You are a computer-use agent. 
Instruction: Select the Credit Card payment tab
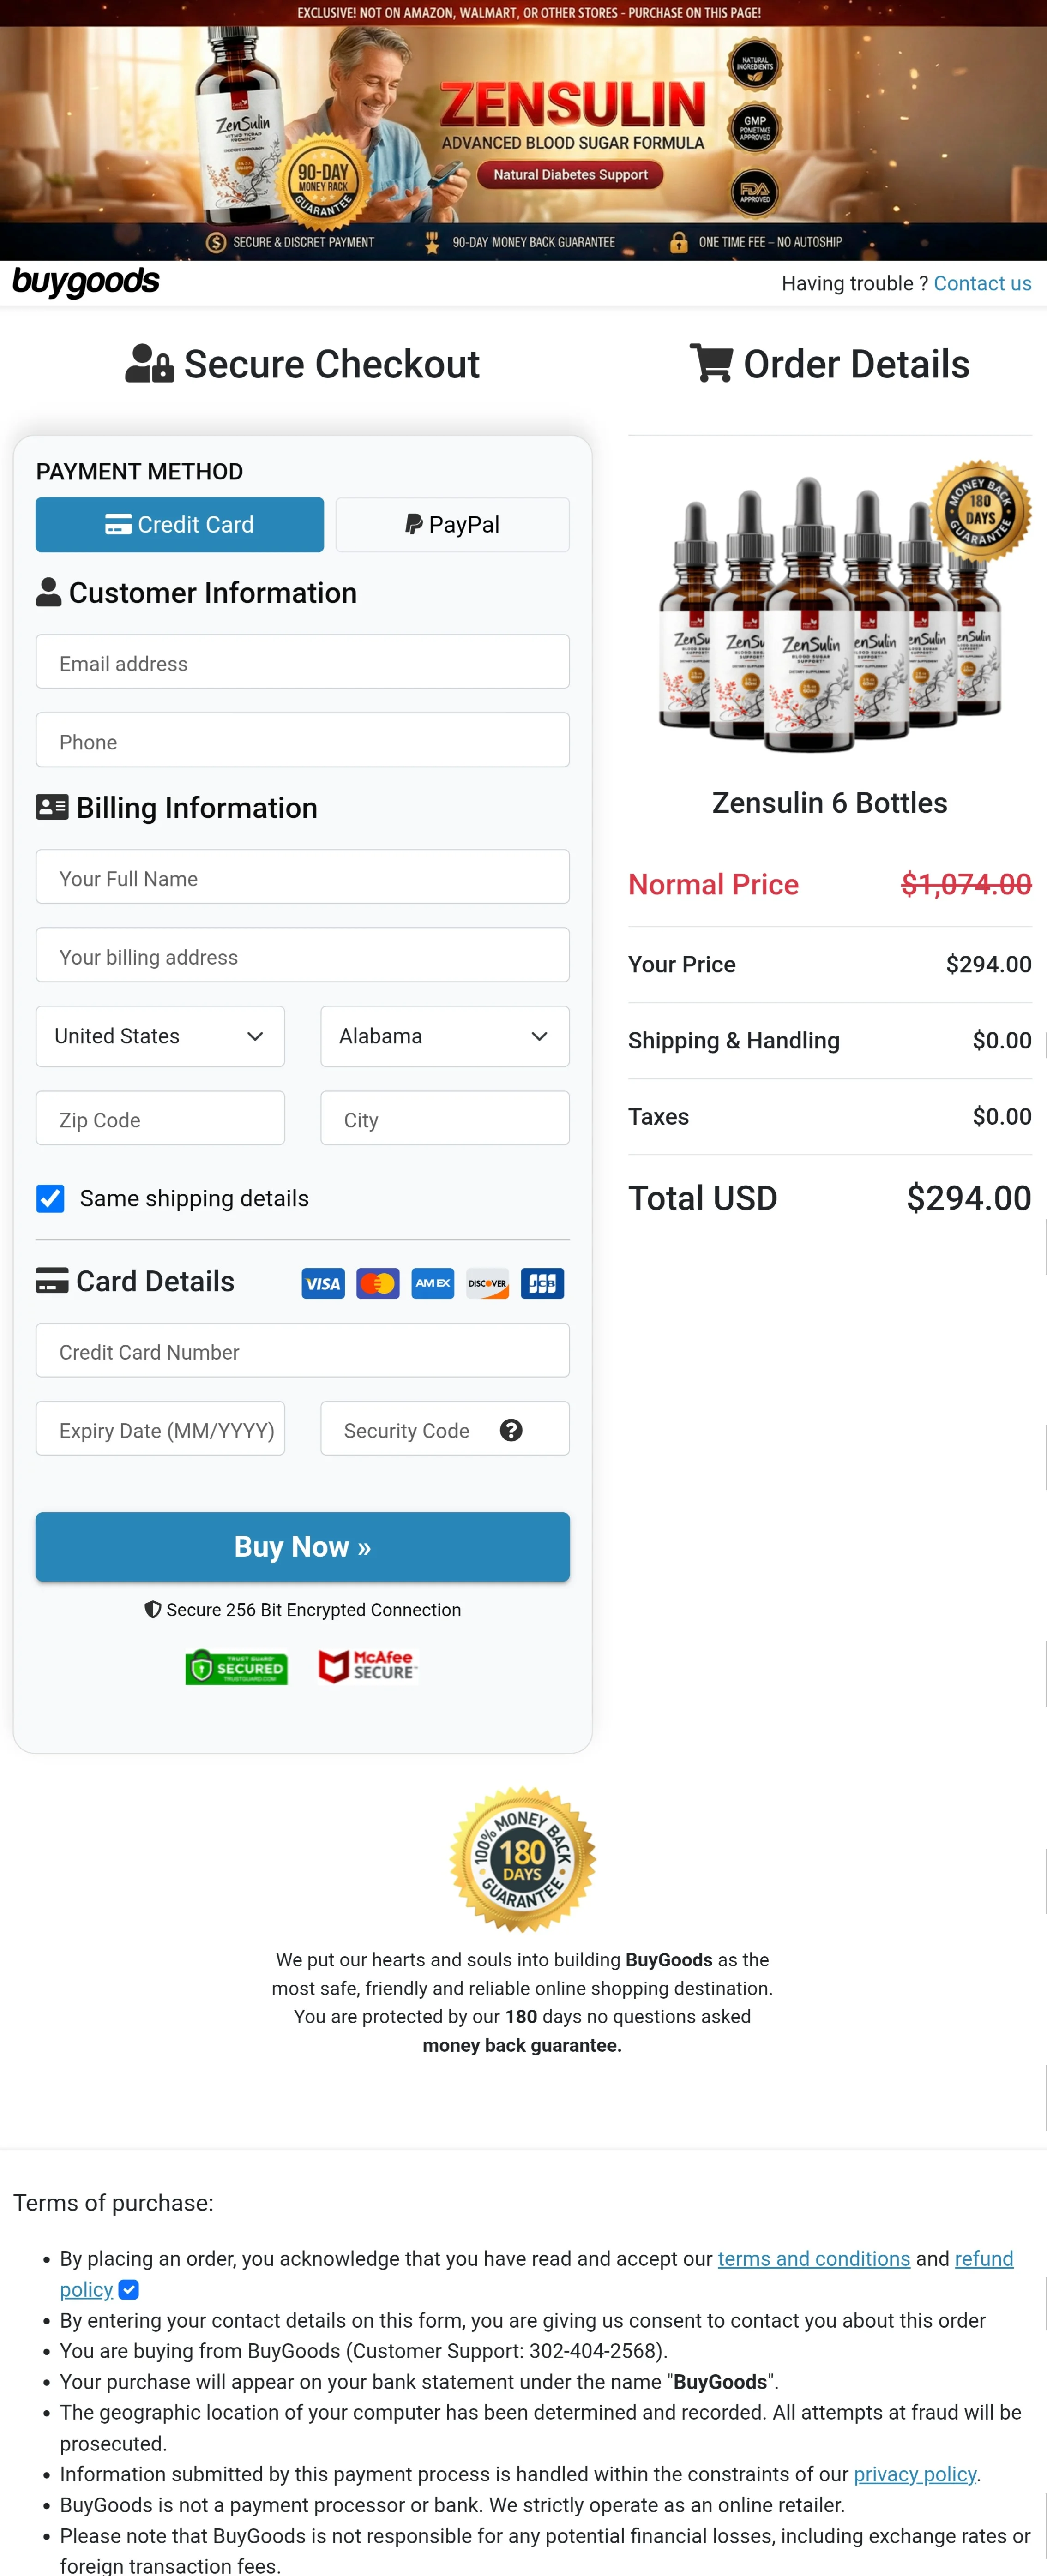point(180,524)
